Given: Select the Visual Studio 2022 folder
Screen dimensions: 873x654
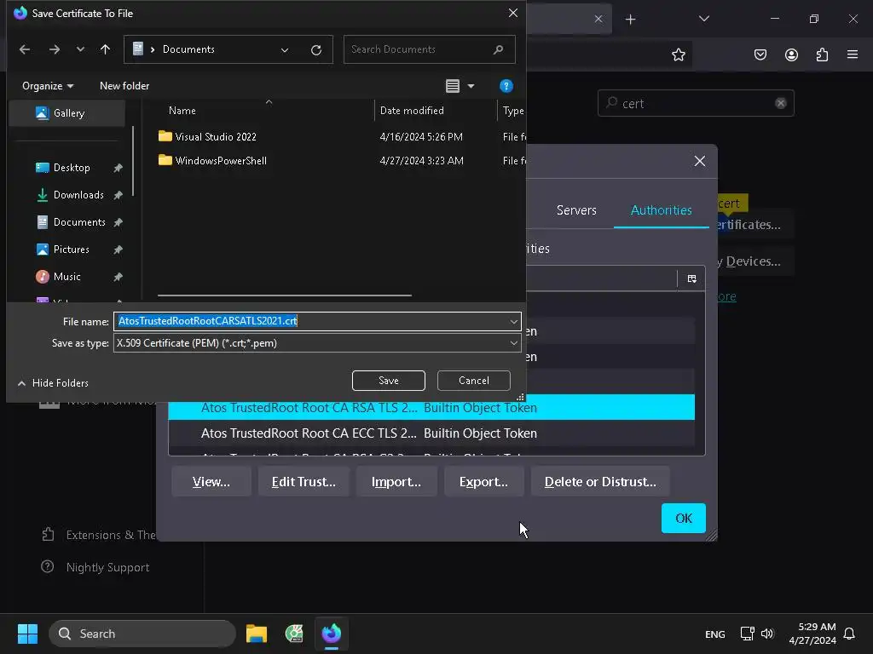Looking at the screenshot, I should (216, 137).
